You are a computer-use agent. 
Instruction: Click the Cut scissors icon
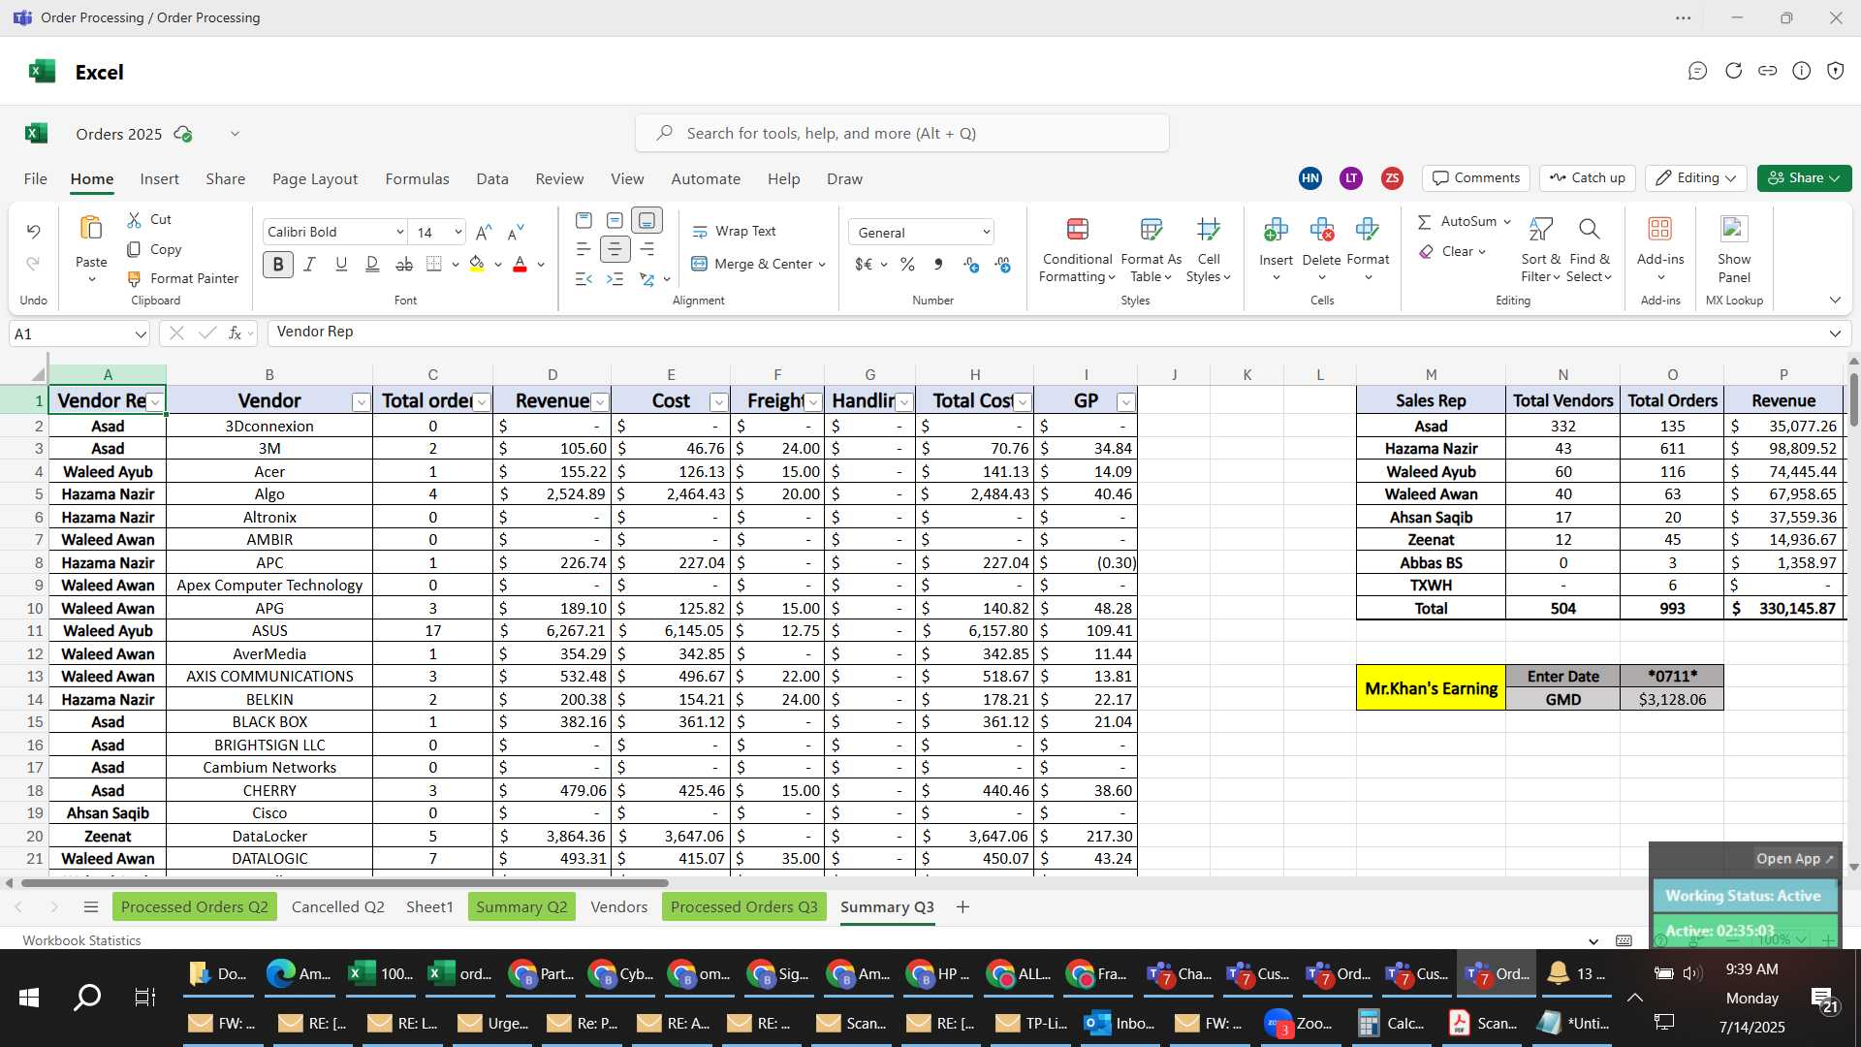tap(134, 220)
